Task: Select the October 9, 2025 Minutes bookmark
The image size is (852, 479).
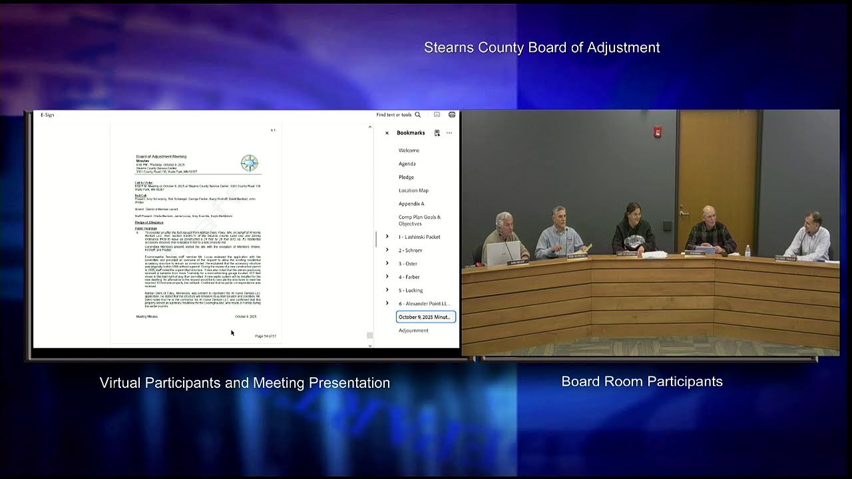Action: click(x=426, y=317)
